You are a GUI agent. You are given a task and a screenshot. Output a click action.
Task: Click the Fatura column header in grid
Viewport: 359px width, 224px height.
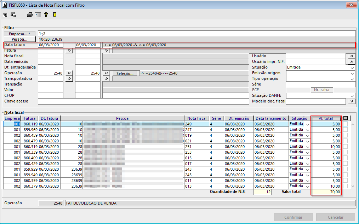pyautogui.click(x=29, y=118)
